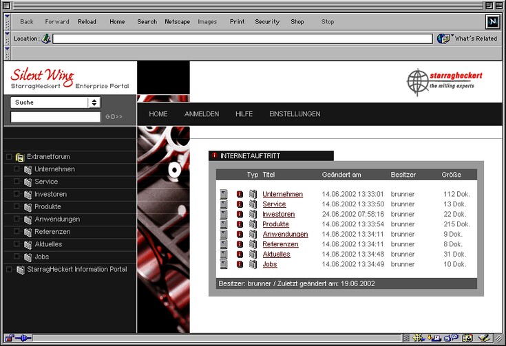The height and width of the screenshot is (346, 506).
Task: Click the info icon beside INTERNETAUFTRITT heading
Action: coord(214,155)
